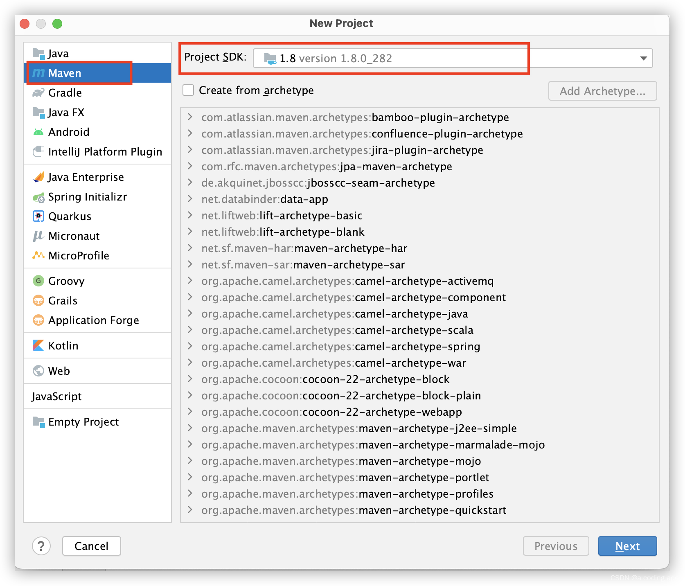
Task: Select the Gradle label in the list
Action: pyautogui.click(x=65, y=93)
